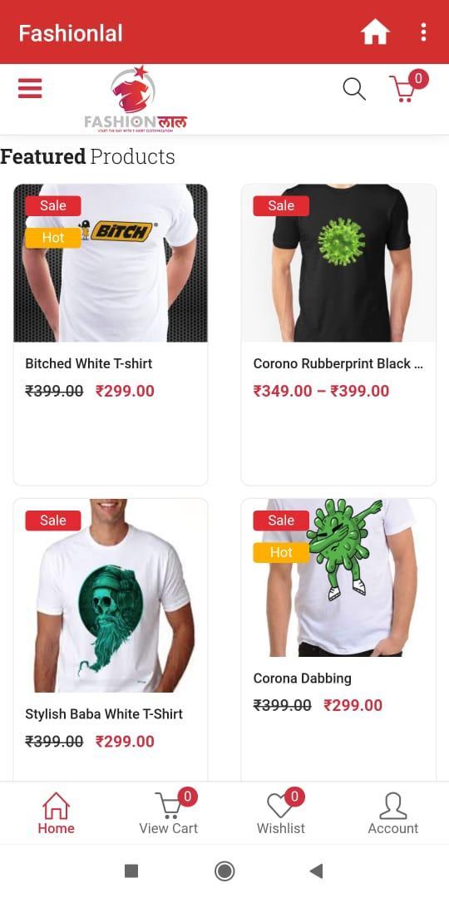
Task: Click Stylish Baba White T-Shirt title
Action: [x=104, y=714]
